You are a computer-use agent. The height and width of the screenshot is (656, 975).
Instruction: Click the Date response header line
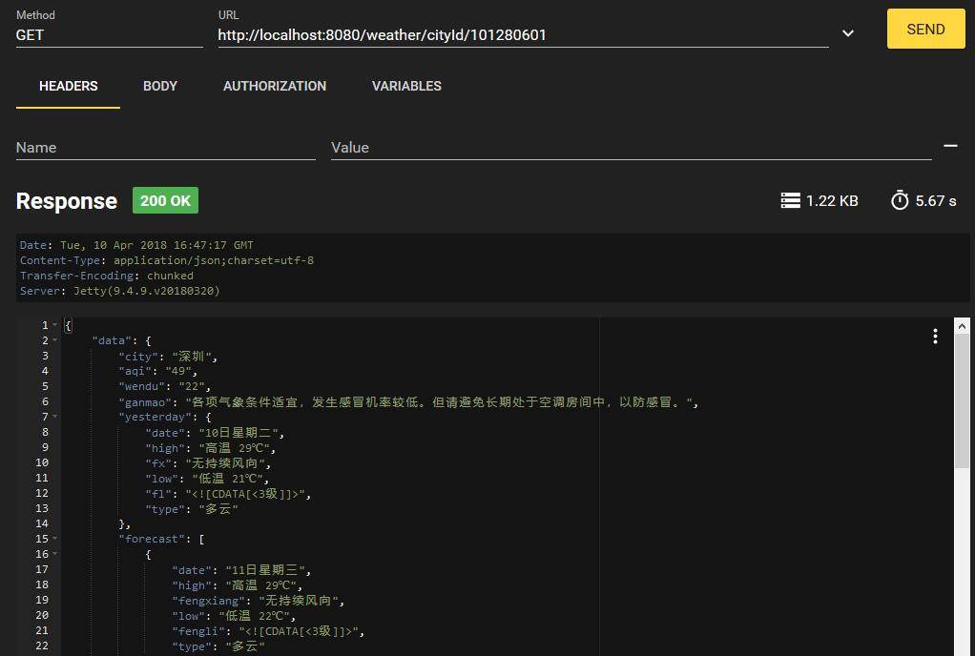[136, 245]
